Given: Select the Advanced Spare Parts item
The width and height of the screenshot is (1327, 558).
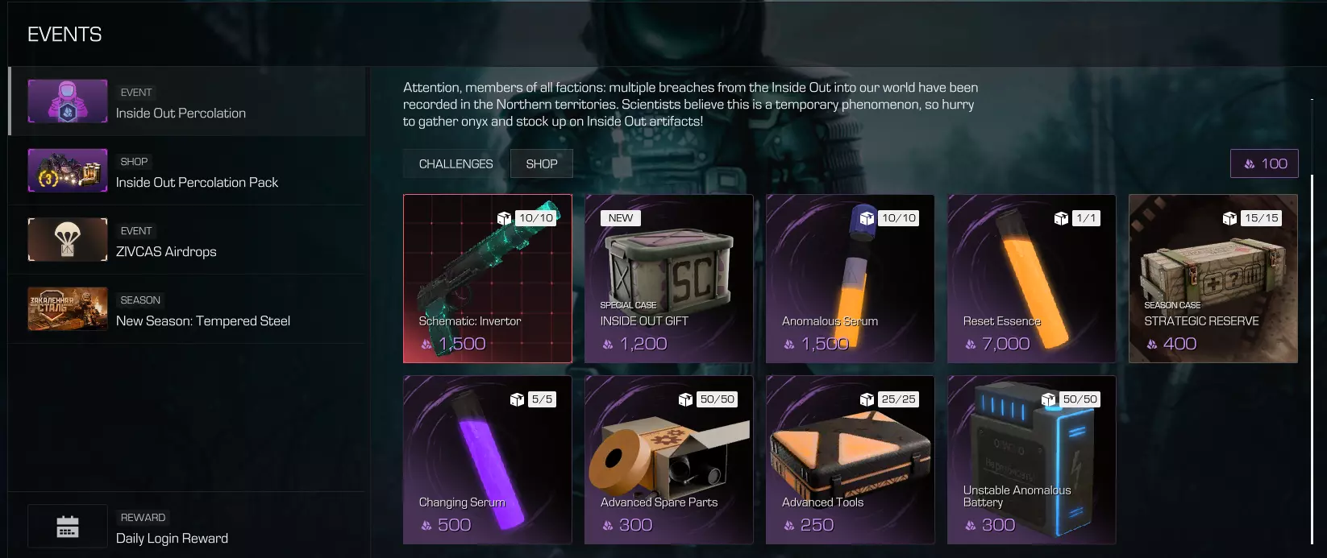Looking at the screenshot, I should (x=669, y=460).
